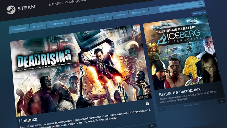Click the Steam logo icon
Image resolution: width=227 pixels, height=128 pixels.
11,10
